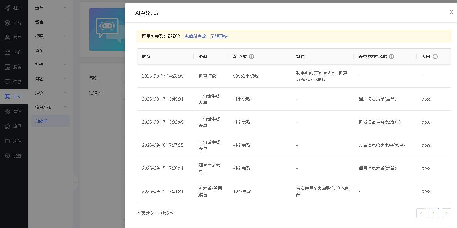Viewport: 457px width, 228px height.
Task: Expand the 表单 submenu
Action: (51, 8)
